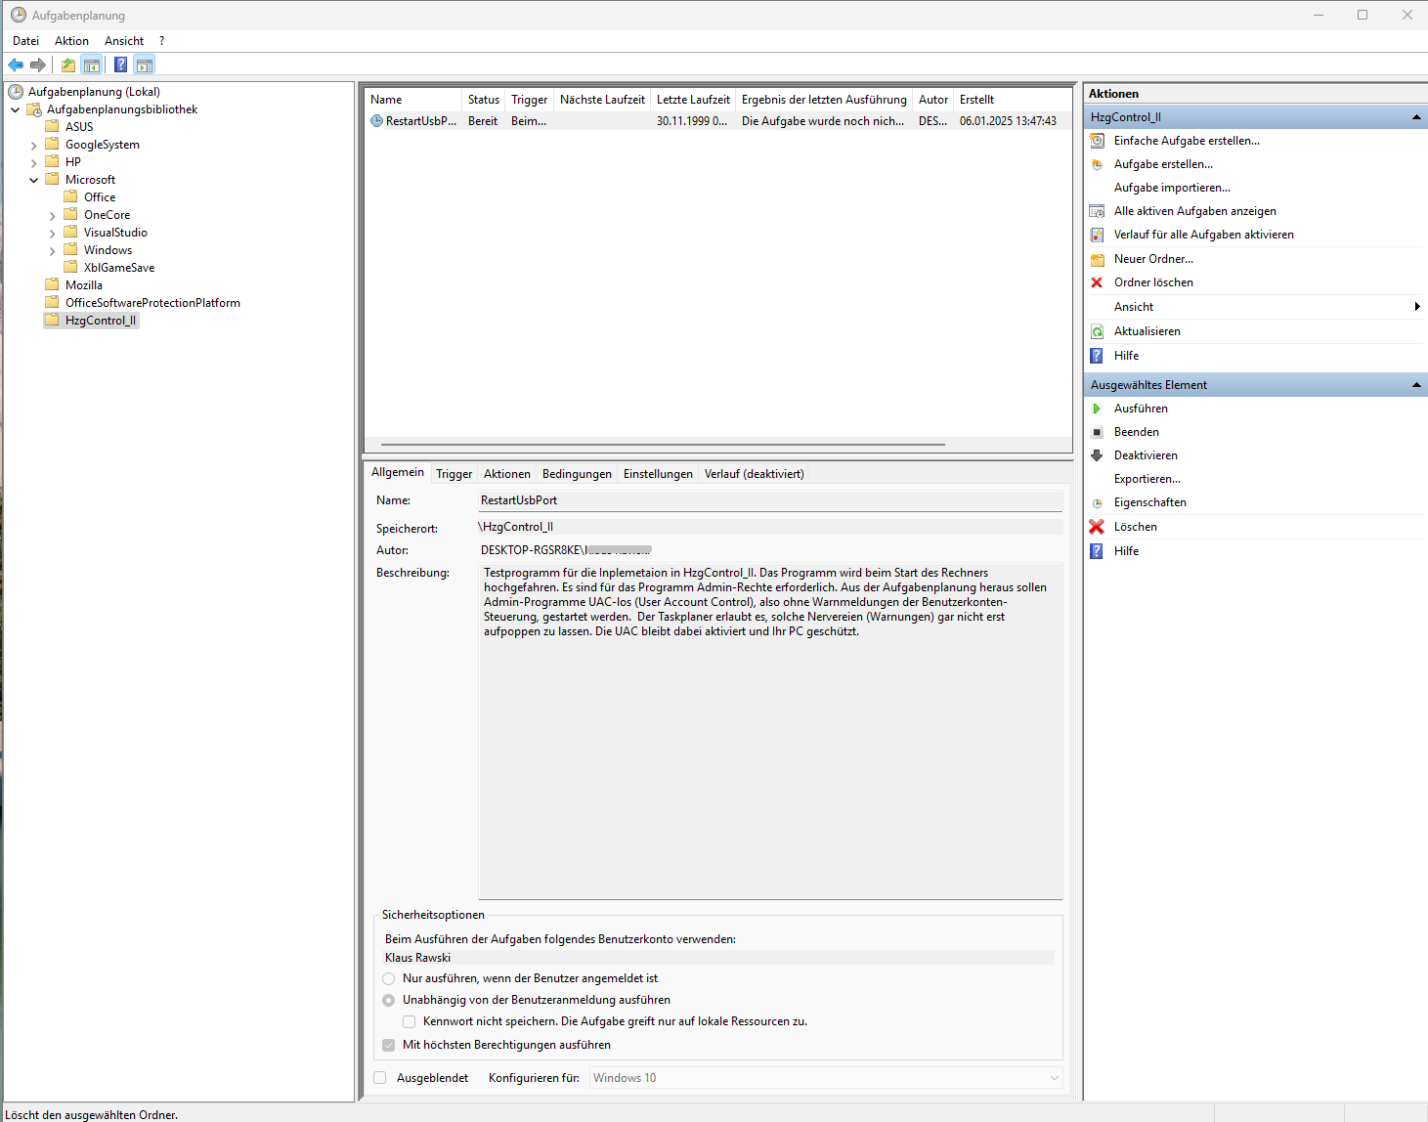Toggle the console tree toolbar icon
Viewport: 1428px width, 1122px height.
[x=92, y=65]
